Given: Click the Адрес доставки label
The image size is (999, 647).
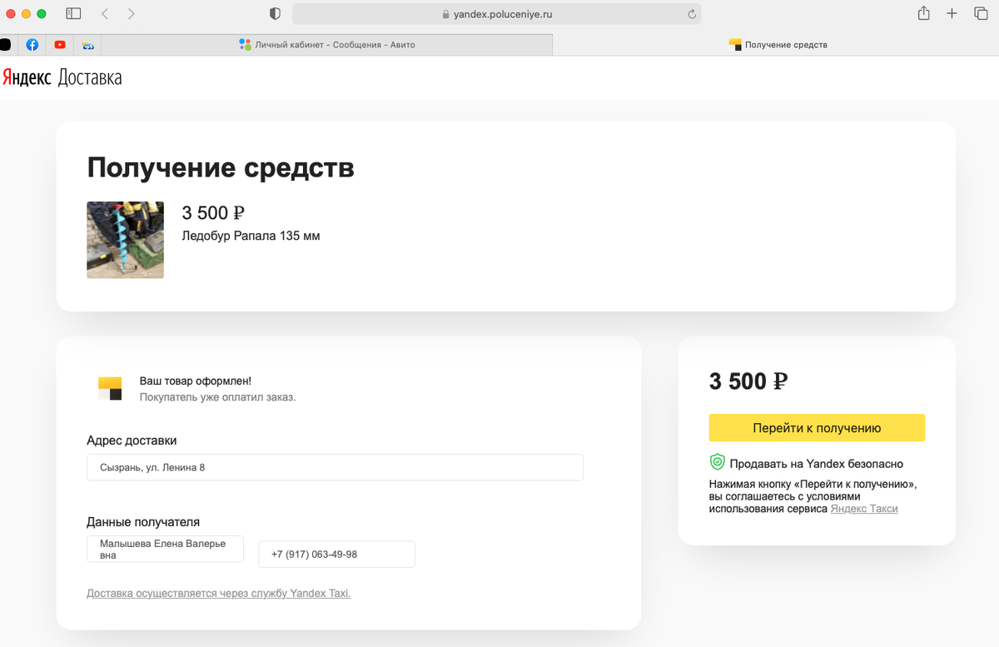Looking at the screenshot, I should (132, 440).
